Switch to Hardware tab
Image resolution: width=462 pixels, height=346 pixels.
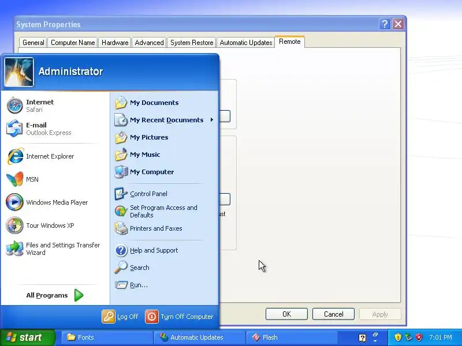tap(115, 43)
